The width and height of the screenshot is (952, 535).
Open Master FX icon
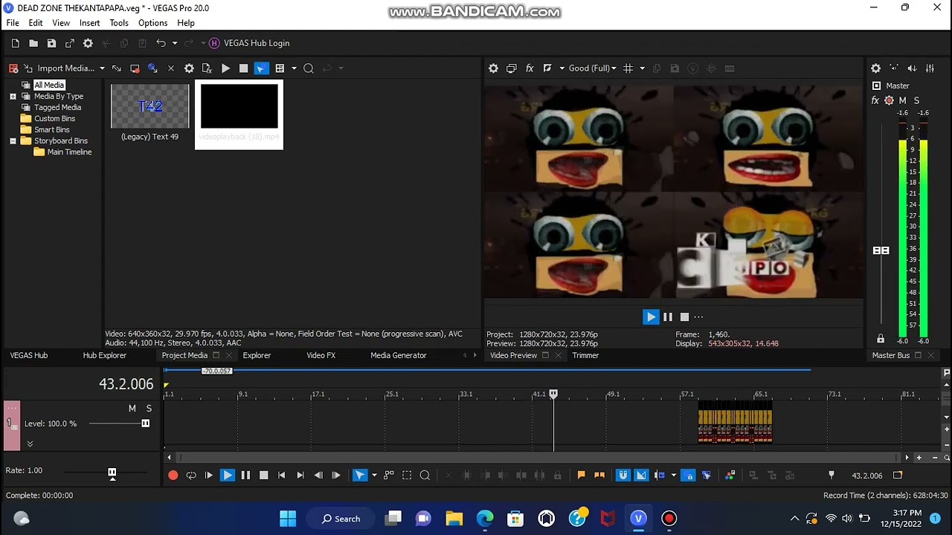click(875, 100)
